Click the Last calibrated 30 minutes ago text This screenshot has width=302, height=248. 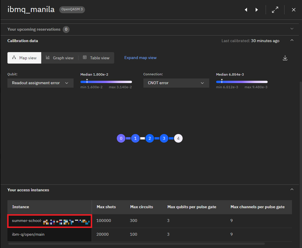(250, 41)
